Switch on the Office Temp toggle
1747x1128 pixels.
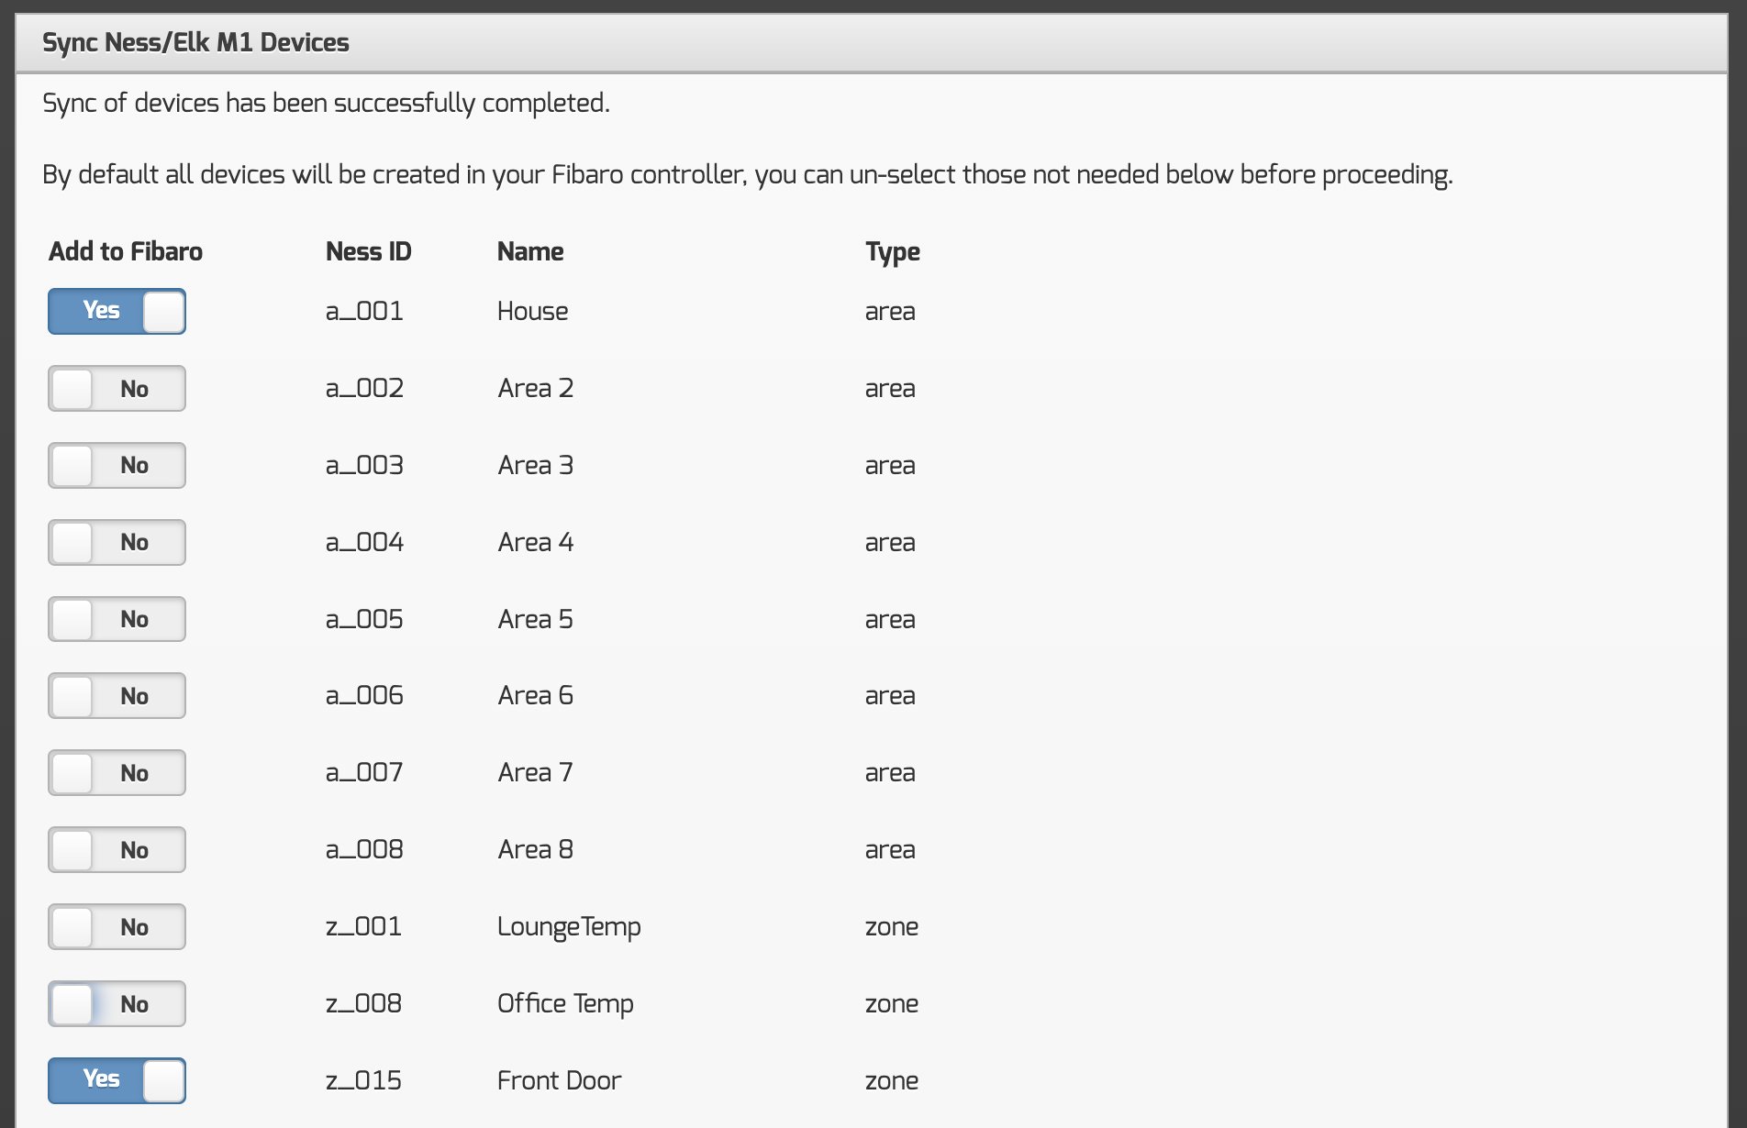pyautogui.click(x=117, y=1004)
